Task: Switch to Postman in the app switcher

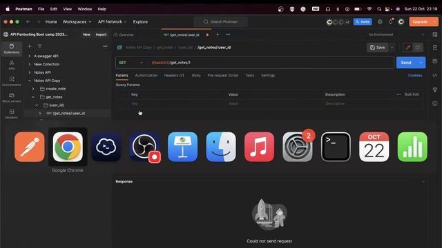Action: [30, 147]
